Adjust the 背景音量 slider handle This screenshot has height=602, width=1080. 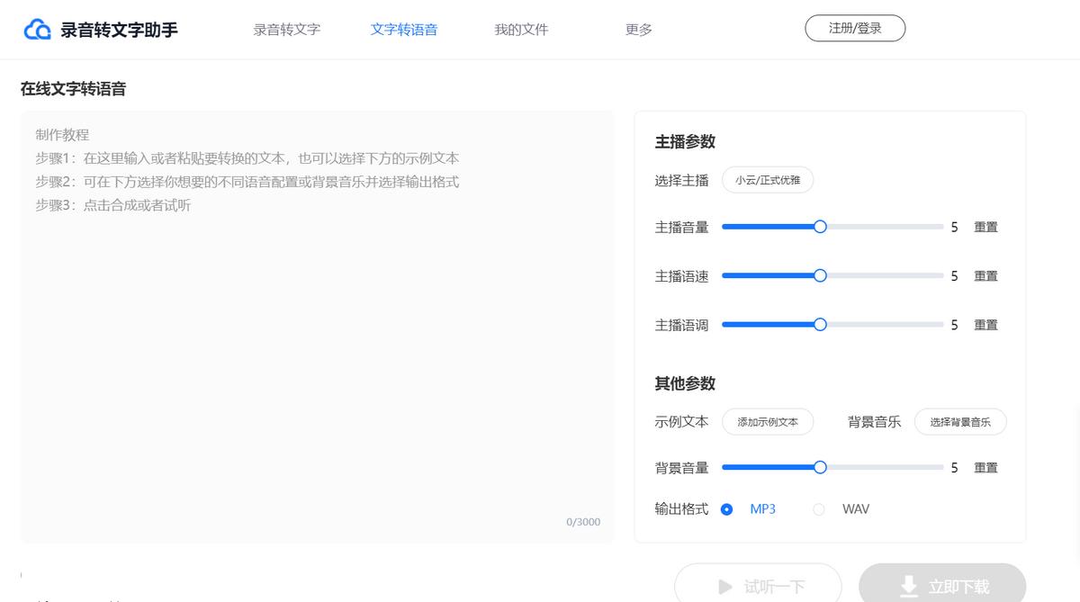click(x=819, y=467)
